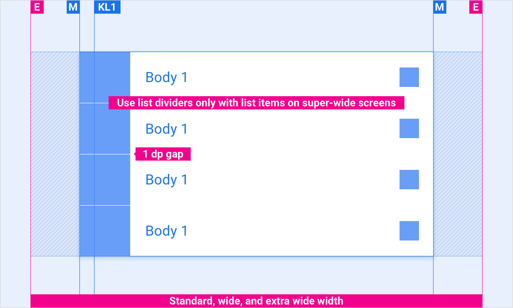The width and height of the screenshot is (513, 308).
Task: Click the right blue M margin label
Action: (x=440, y=7)
